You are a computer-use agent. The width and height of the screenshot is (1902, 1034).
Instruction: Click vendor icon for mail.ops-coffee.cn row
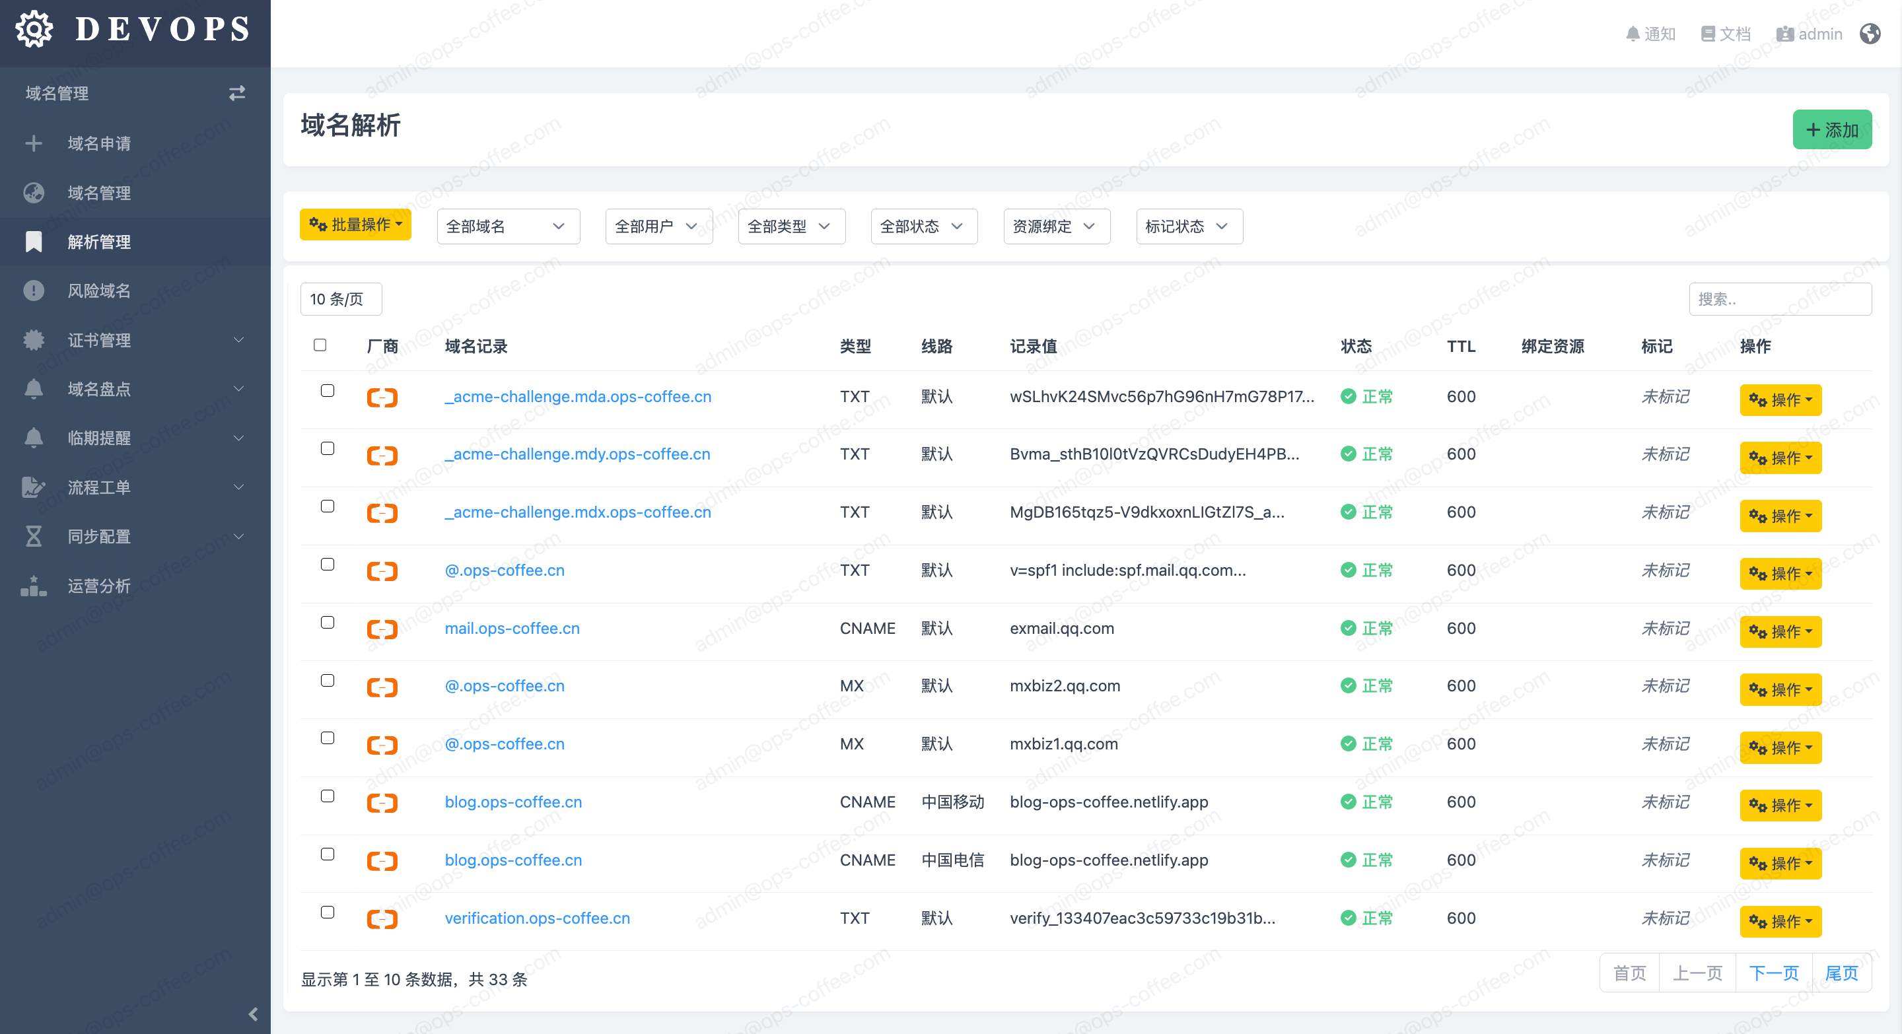click(x=382, y=629)
